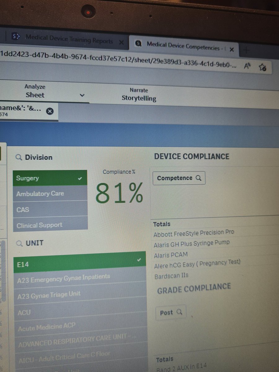Search within the Division filter
The height and width of the screenshot is (372, 279).
(19, 157)
